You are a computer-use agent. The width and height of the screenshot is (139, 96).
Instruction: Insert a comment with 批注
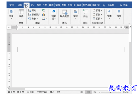point(86,13)
